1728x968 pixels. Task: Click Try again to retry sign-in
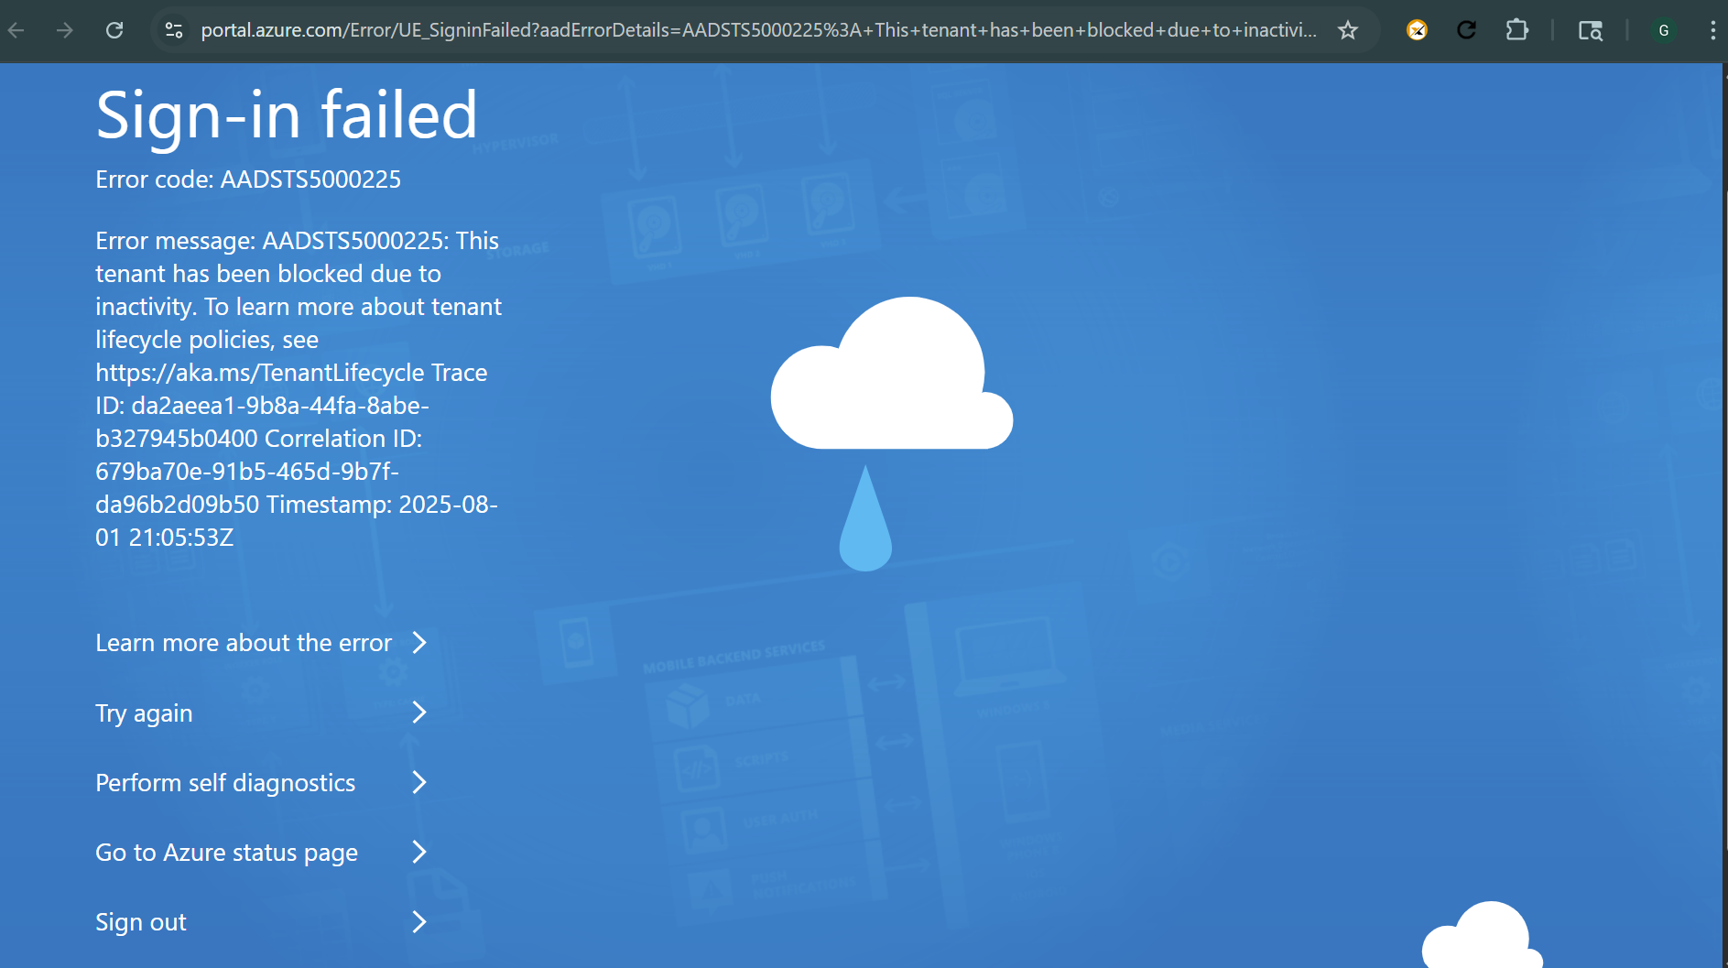pyautogui.click(x=144, y=712)
